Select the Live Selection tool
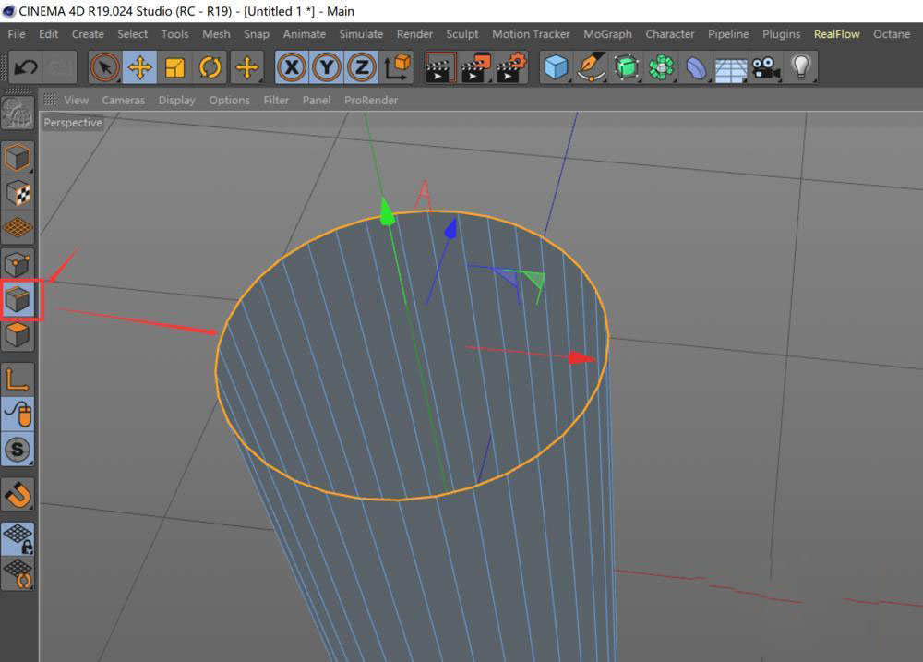The image size is (923, 662). (x=105, y=67)
